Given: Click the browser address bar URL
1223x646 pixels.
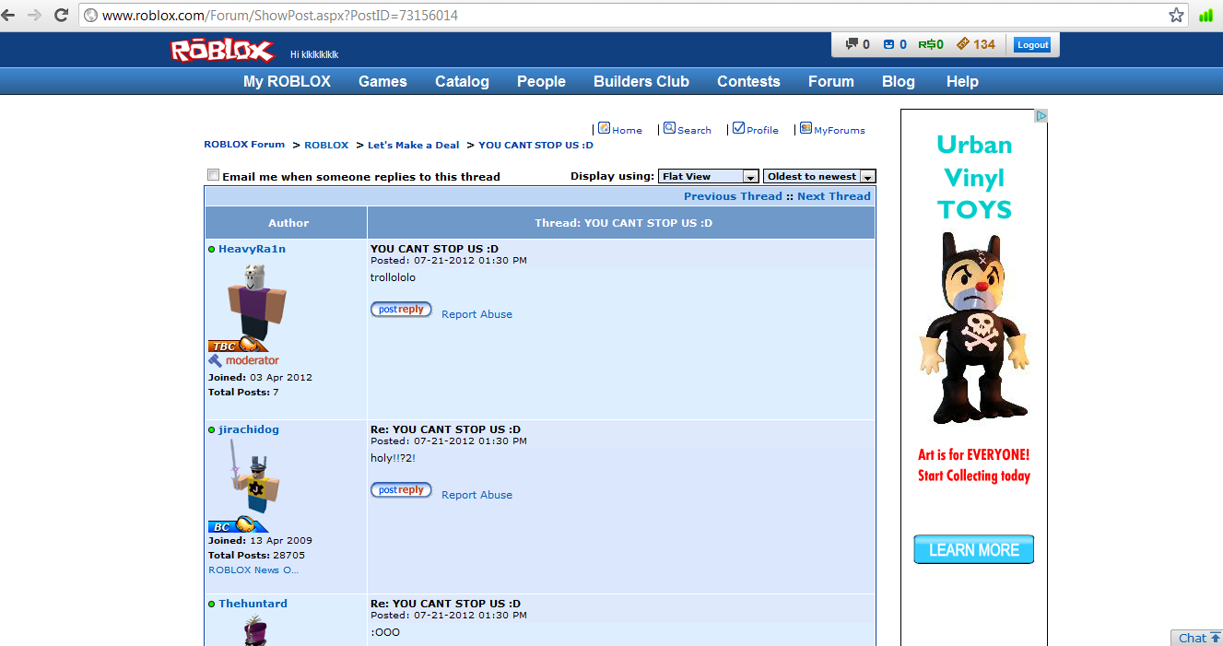Looking at the screenshot, I should pos(280,16).
